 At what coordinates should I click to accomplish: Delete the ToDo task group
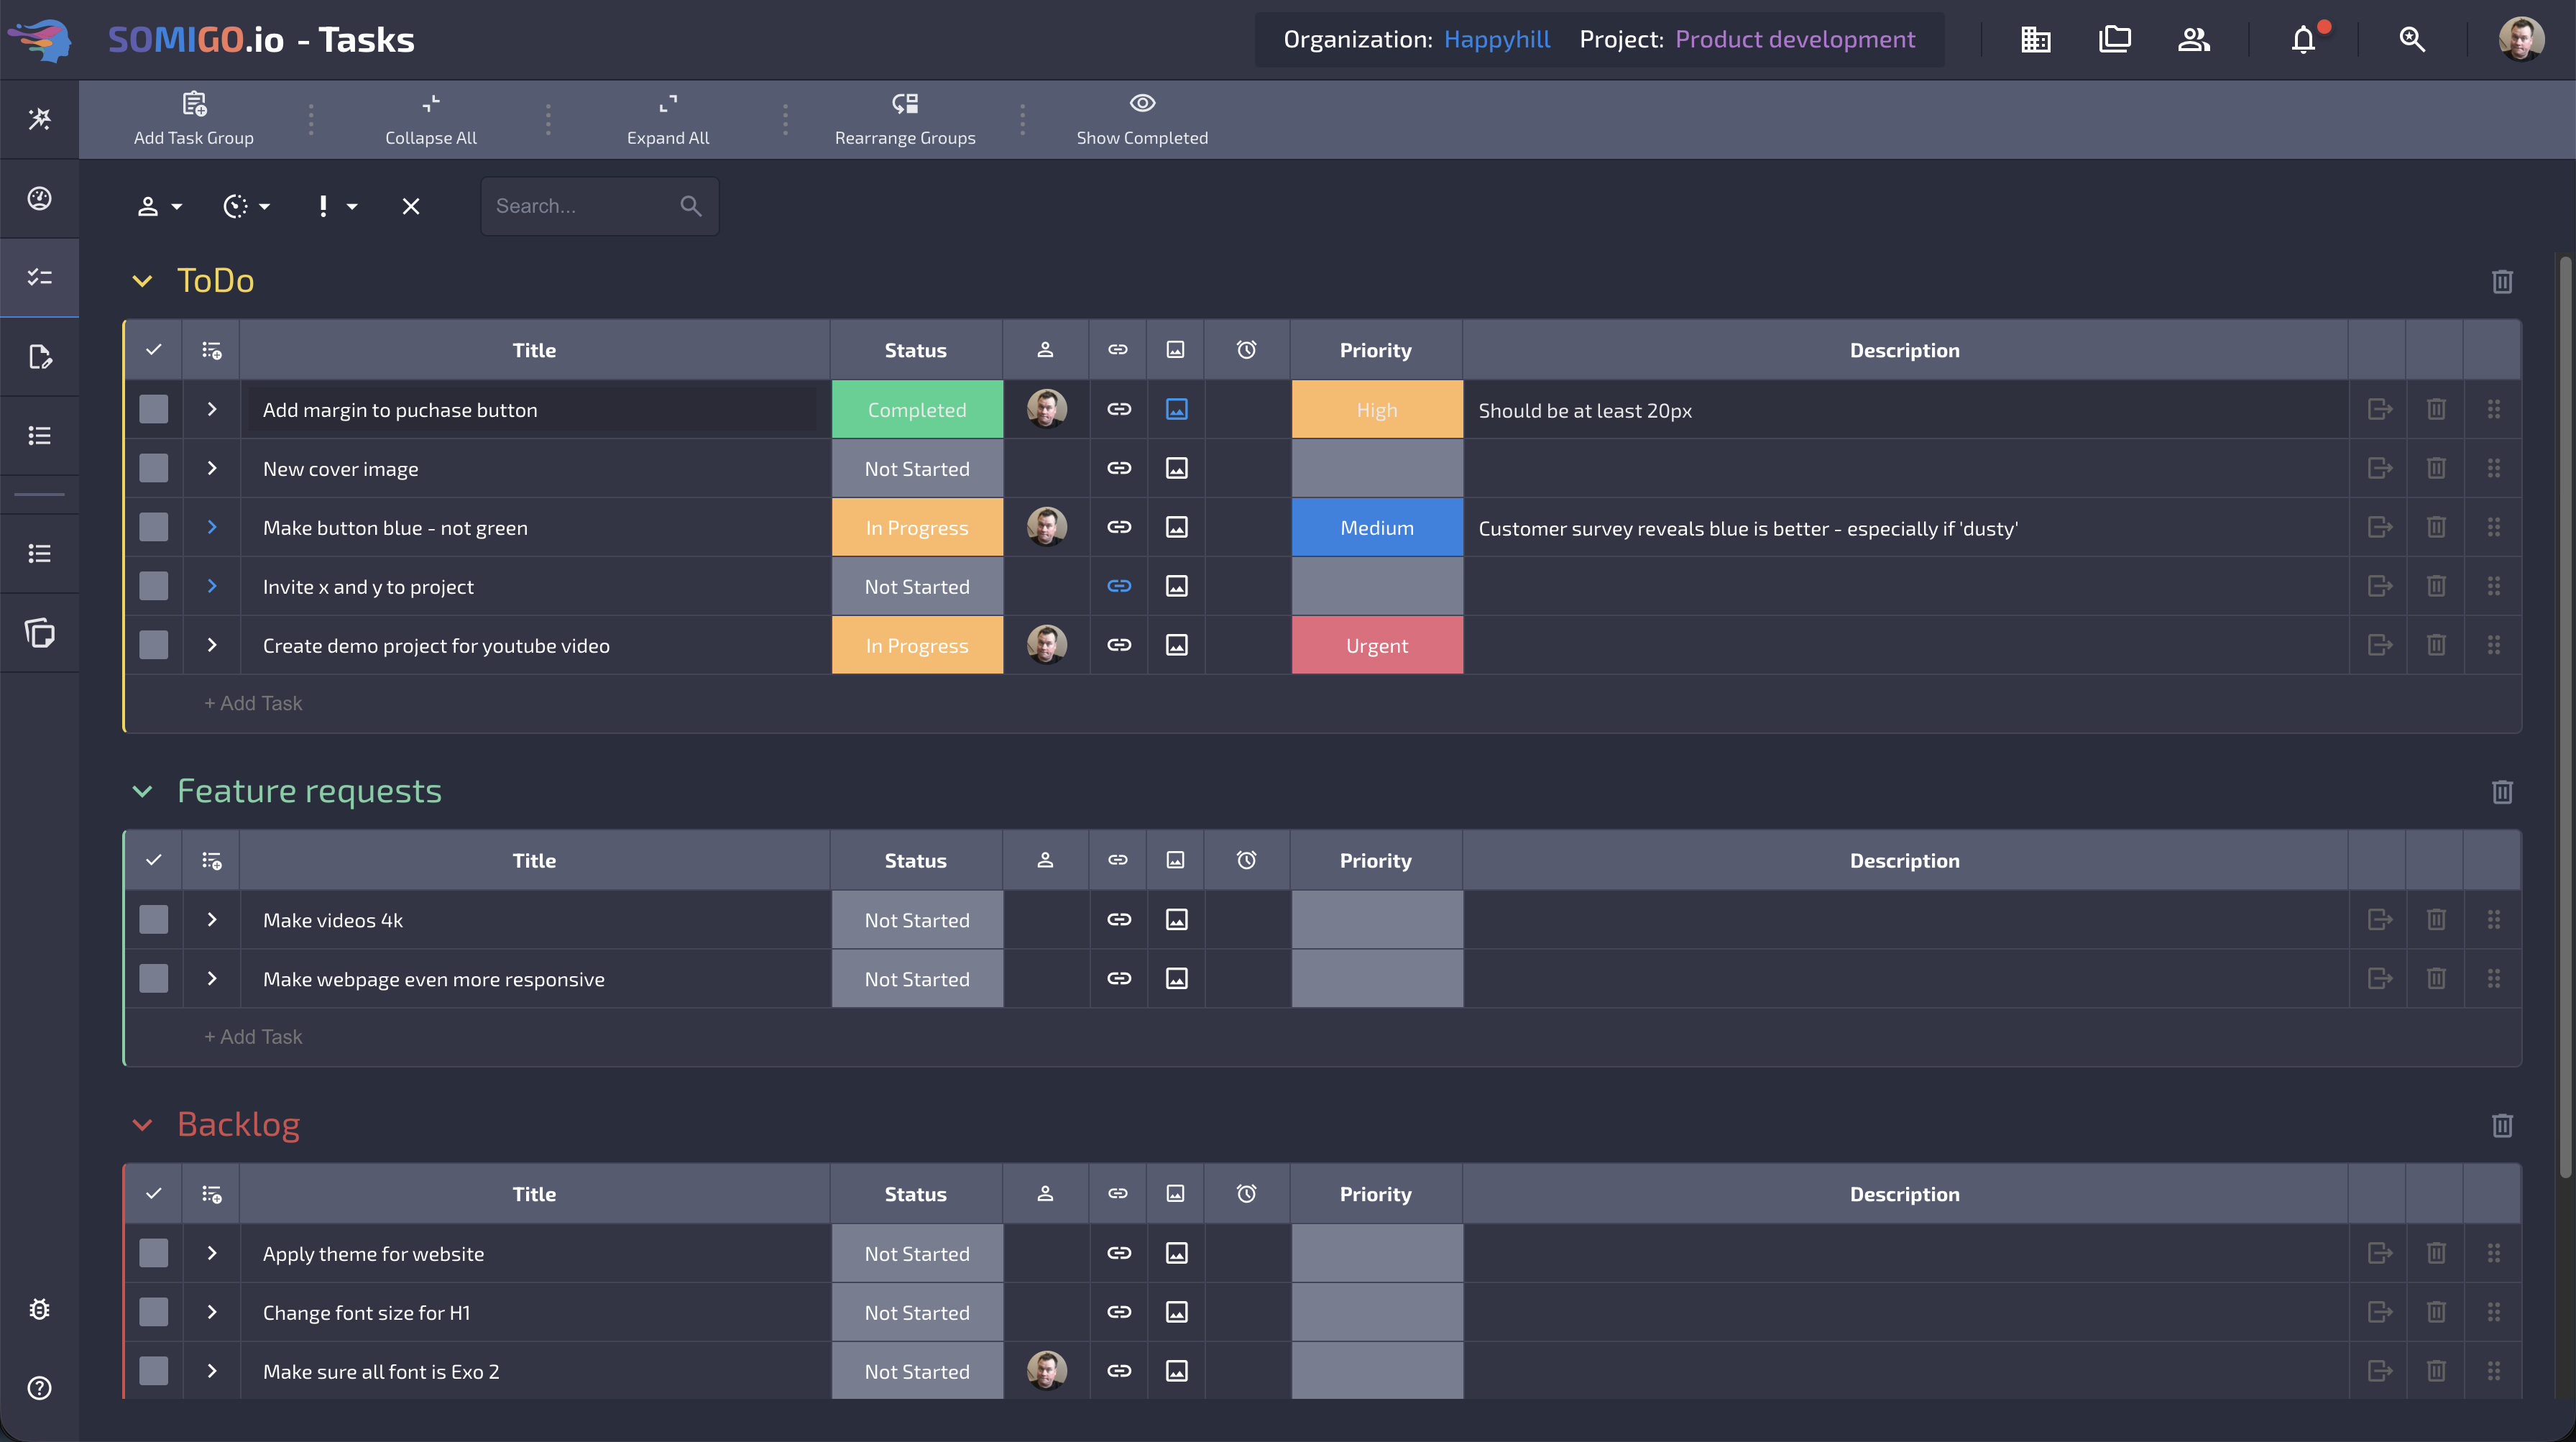(x=2502, y=282)
